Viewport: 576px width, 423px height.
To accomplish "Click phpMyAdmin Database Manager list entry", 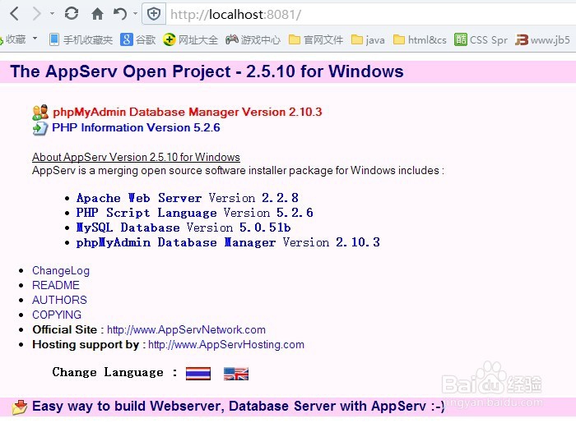I will [228, 242].
